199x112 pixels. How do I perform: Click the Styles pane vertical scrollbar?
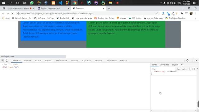[198, 104]
